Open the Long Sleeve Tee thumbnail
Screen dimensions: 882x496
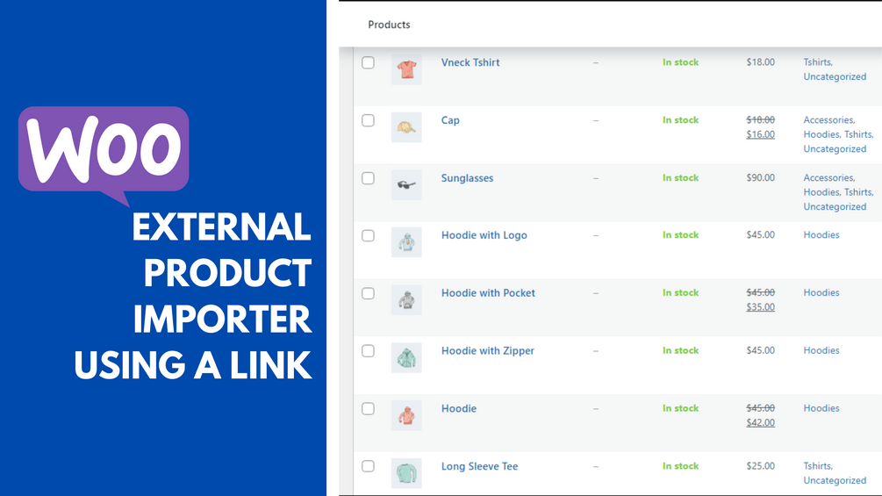click(406, 473)
